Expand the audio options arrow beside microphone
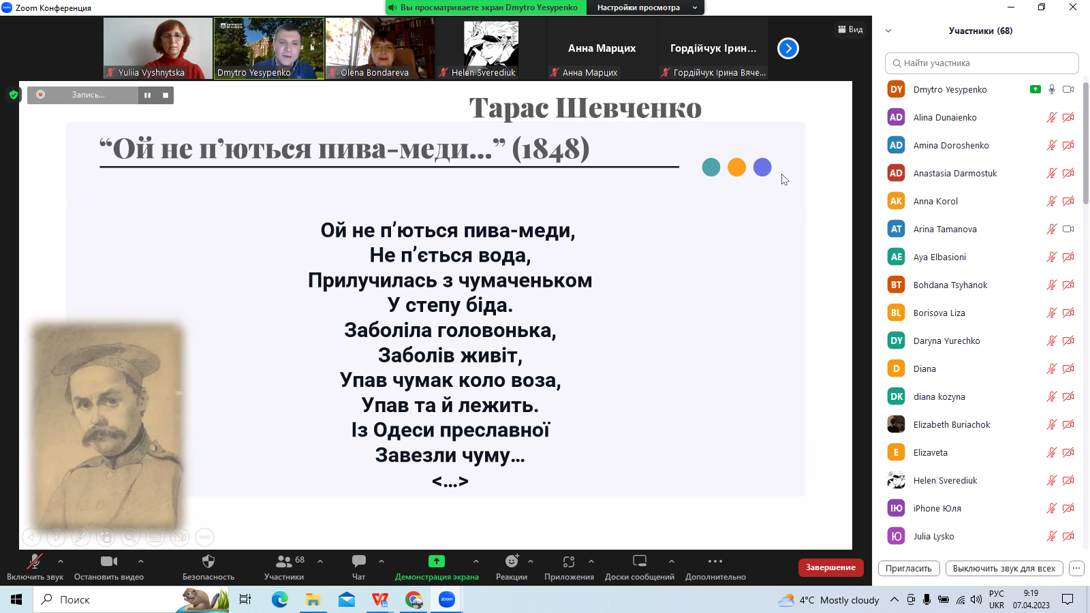The image size is (1090, 613). (x=61, y=561)
